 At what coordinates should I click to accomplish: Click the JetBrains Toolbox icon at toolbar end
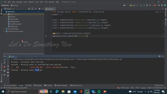tap(165, 5)
